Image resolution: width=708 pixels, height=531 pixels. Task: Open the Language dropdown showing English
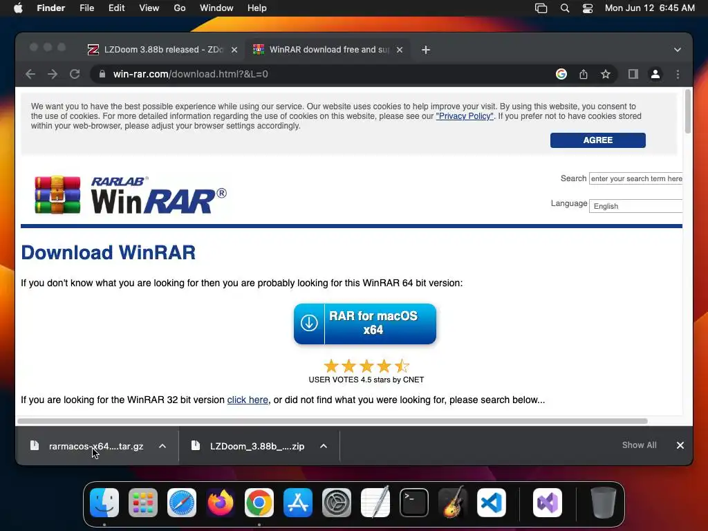coord(636,206)
